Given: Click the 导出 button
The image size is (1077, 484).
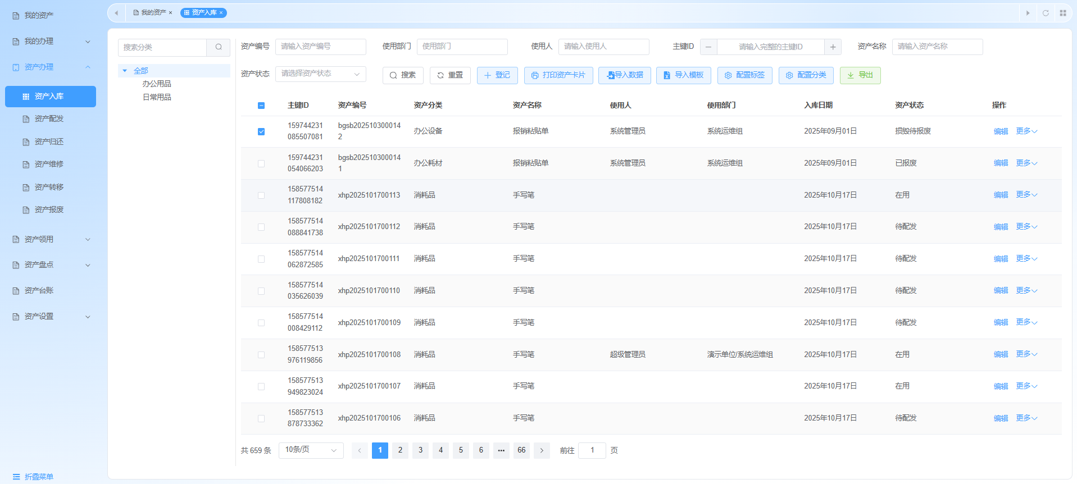Looking at the screenshot, I should tap(860, 75).
